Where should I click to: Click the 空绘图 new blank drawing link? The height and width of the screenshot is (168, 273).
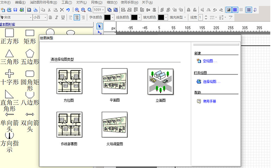tap(210, 61)
